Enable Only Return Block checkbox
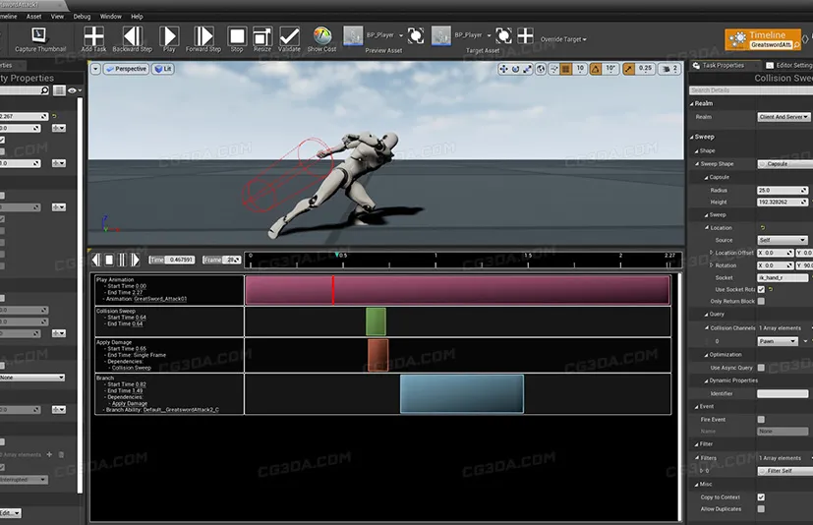Image resolution: width=813 pixels, height=525 pixels. point(761,301)
